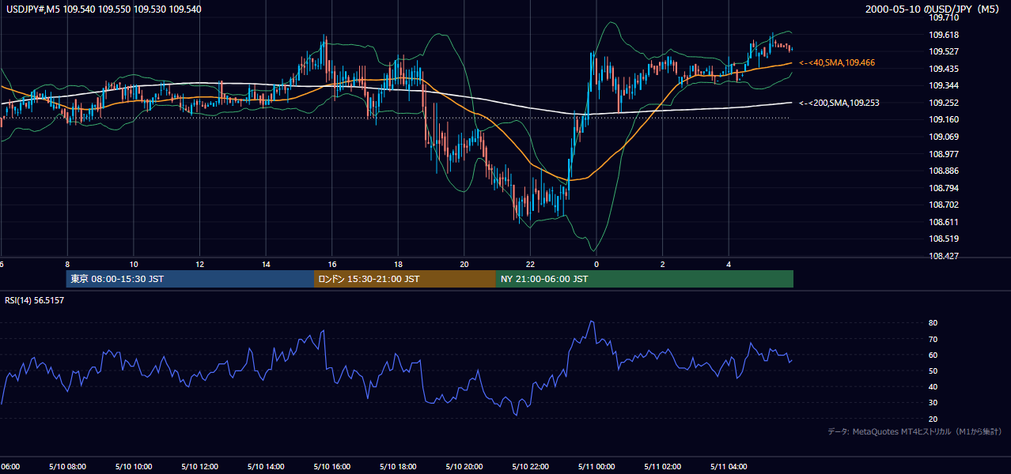Click hour 10 on the price chart time axis
The width and height of the screenshot is (1011, 474).
134,264
